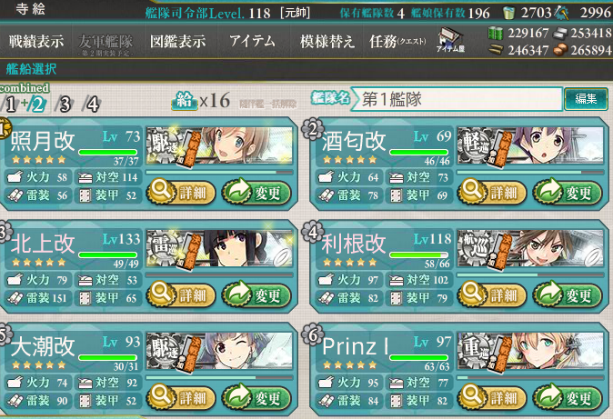The height and width of the screenshot is (419, 613).
Task: Click 編集 to edit fleet name
Action: click(586, 99)
